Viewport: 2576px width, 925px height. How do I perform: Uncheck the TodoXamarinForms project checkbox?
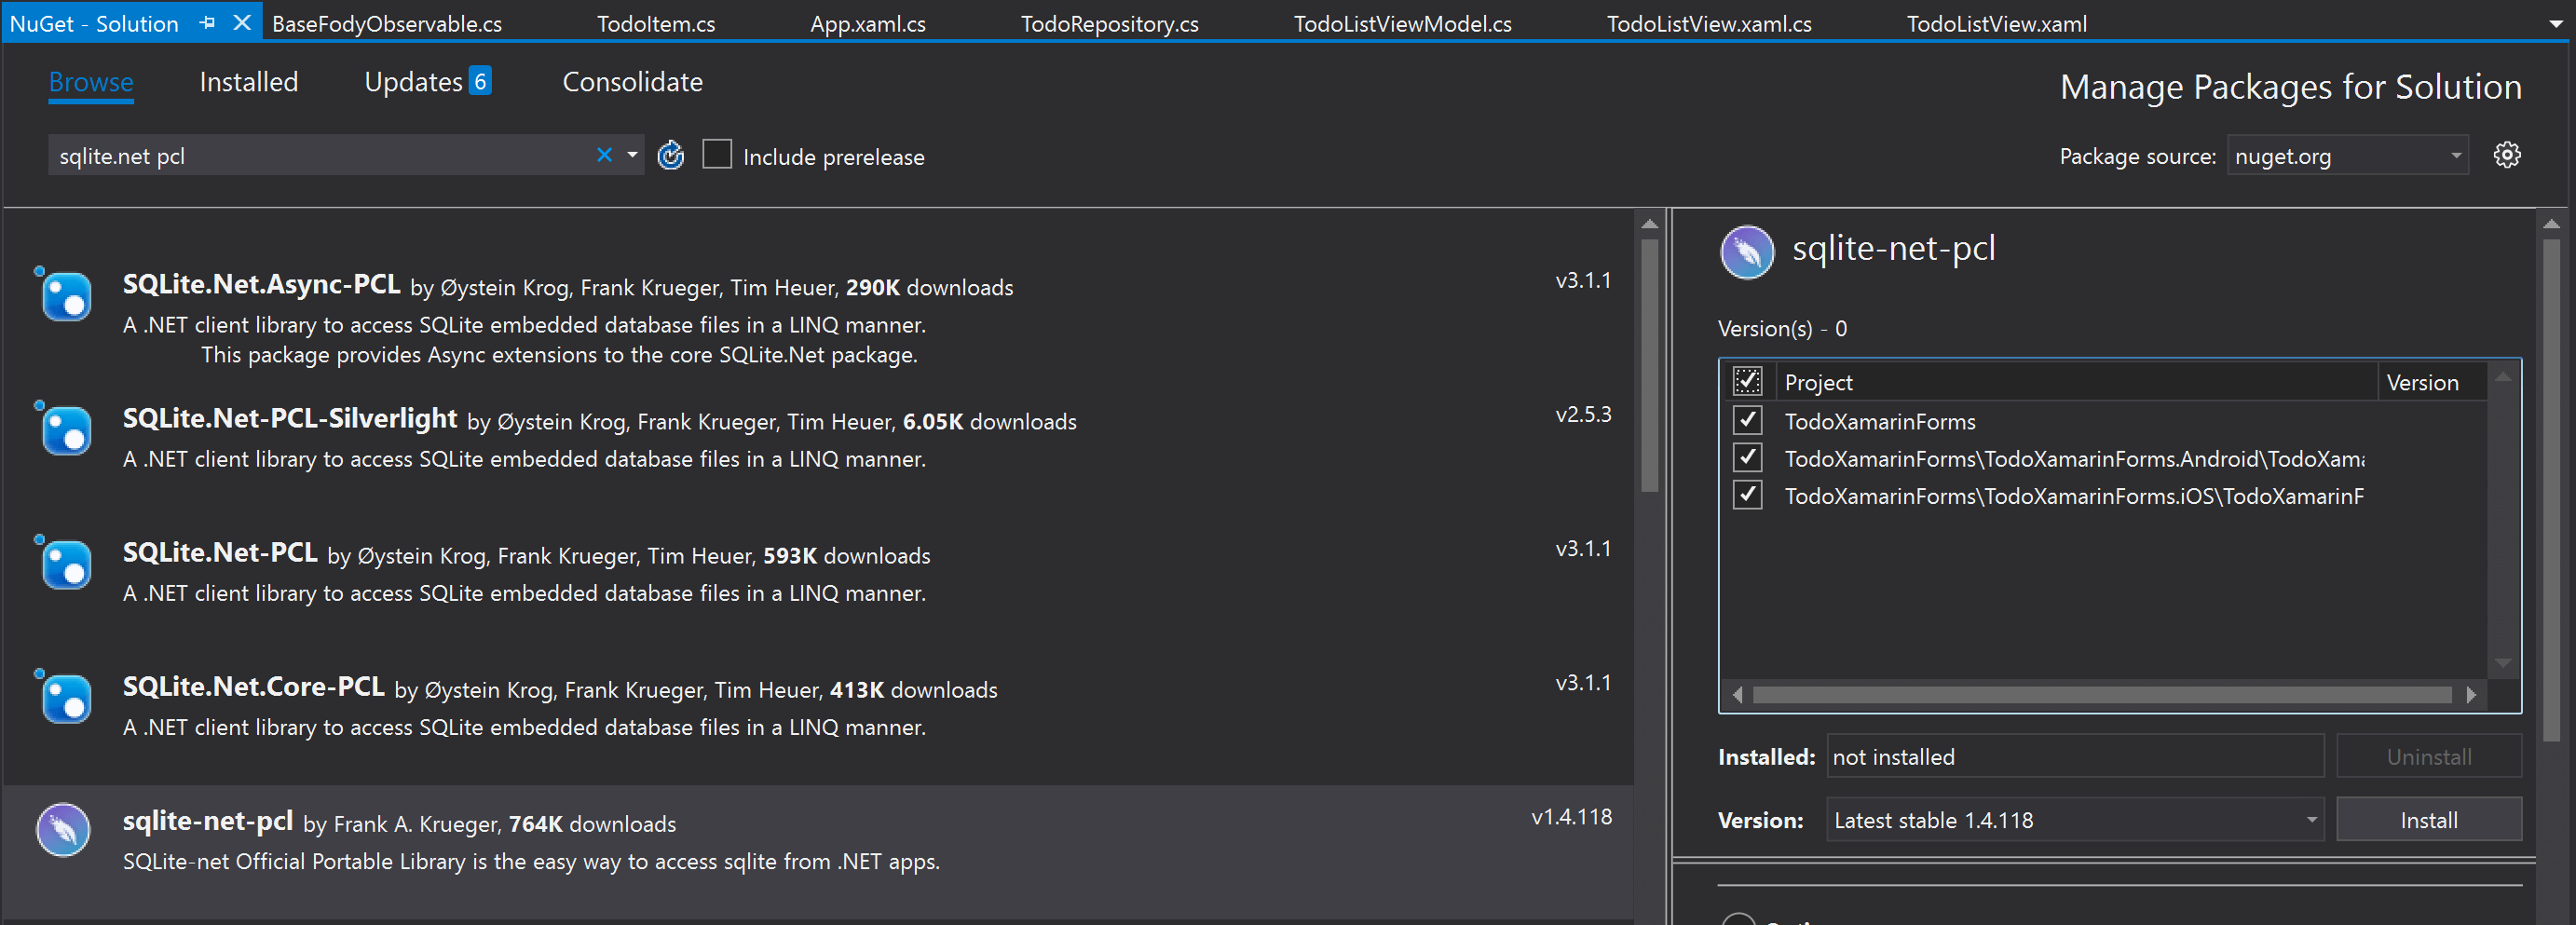tap(1746, 420)
